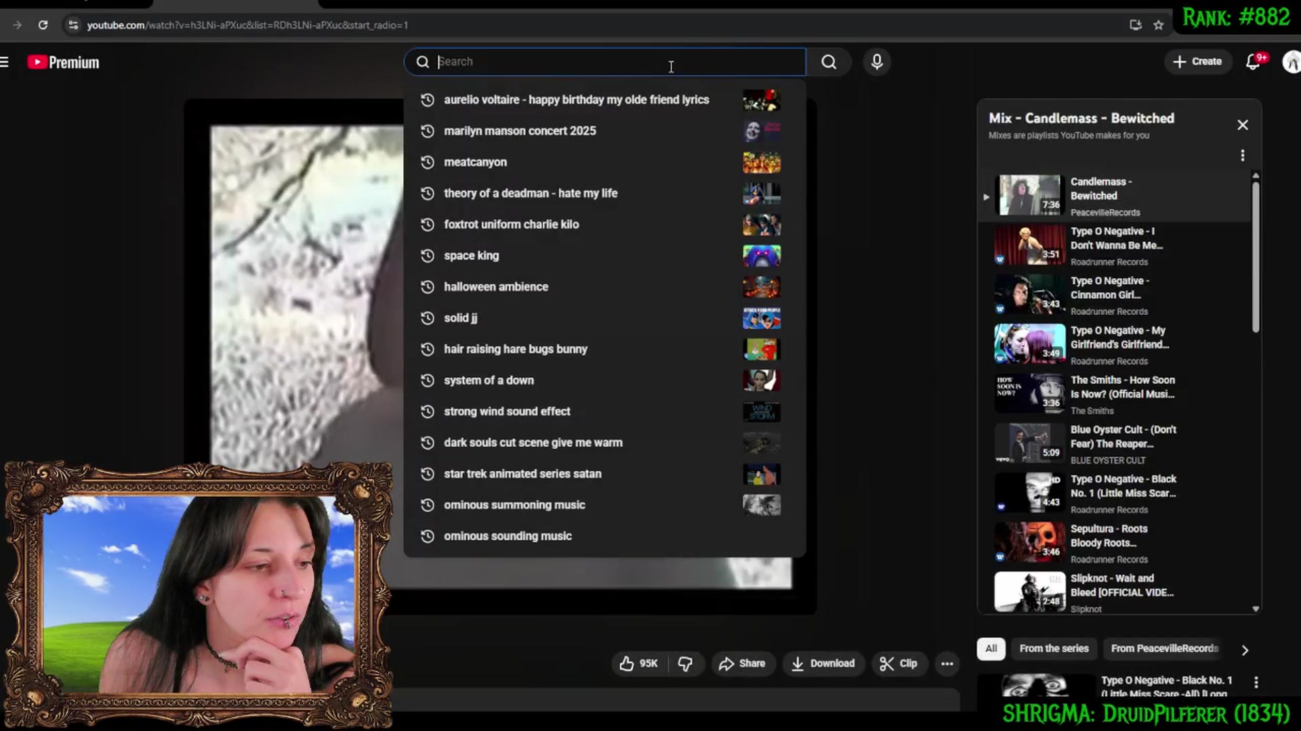Viewport: 1301px width, 731px height.
Task: Choose suggestion marilyn manson concert 2025
Action: [604, 131]
